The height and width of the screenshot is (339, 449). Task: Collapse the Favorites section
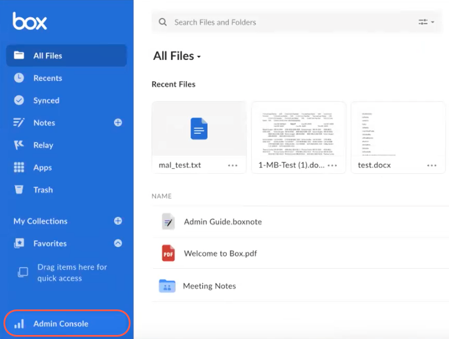tap(118, 243)
